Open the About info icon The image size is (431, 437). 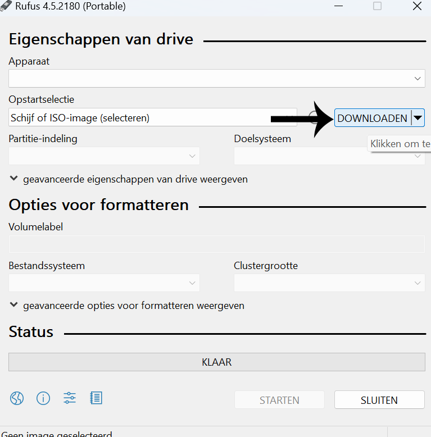coord(43,398)
